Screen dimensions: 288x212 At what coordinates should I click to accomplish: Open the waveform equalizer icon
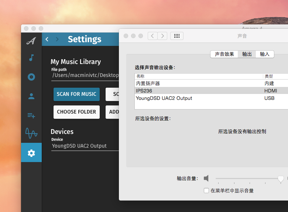tap(31, 133)
